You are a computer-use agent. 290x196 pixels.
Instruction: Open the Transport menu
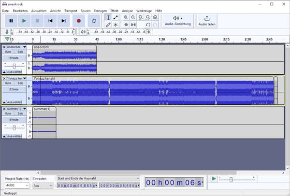coord(71,11)
